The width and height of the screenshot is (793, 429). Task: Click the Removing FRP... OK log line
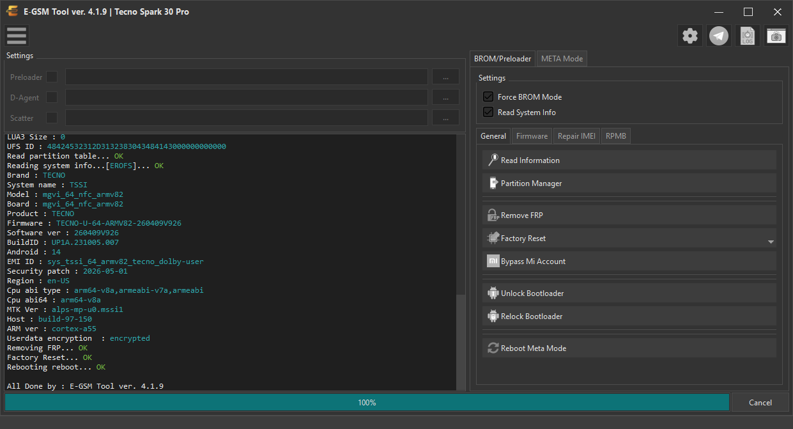[x=47, y=348]
